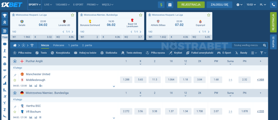Image resolution: width=278 pixels, height=120 pixels.
Task: Click the vertical REJESTRACJA side button
Action: 273,22
